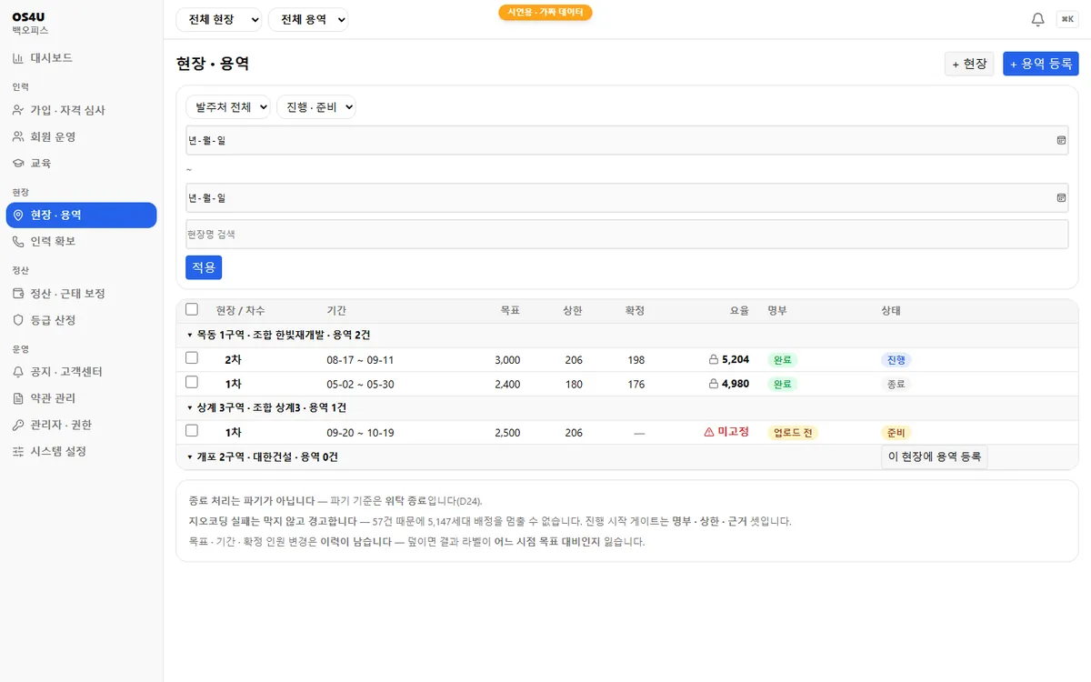Click the 상태 column header

point(891,311)
